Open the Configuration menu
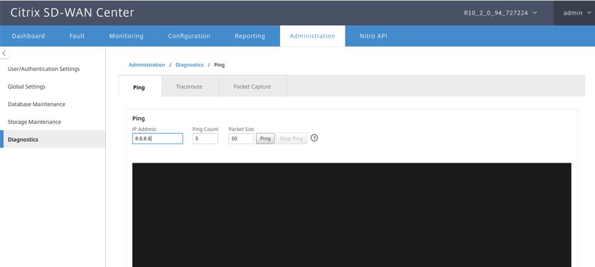 point(189,36)
